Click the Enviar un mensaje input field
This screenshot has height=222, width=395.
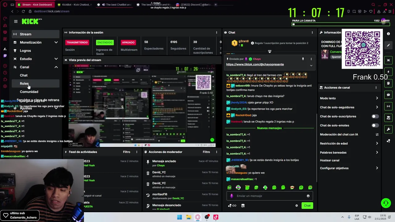click(x=270, y=196)
